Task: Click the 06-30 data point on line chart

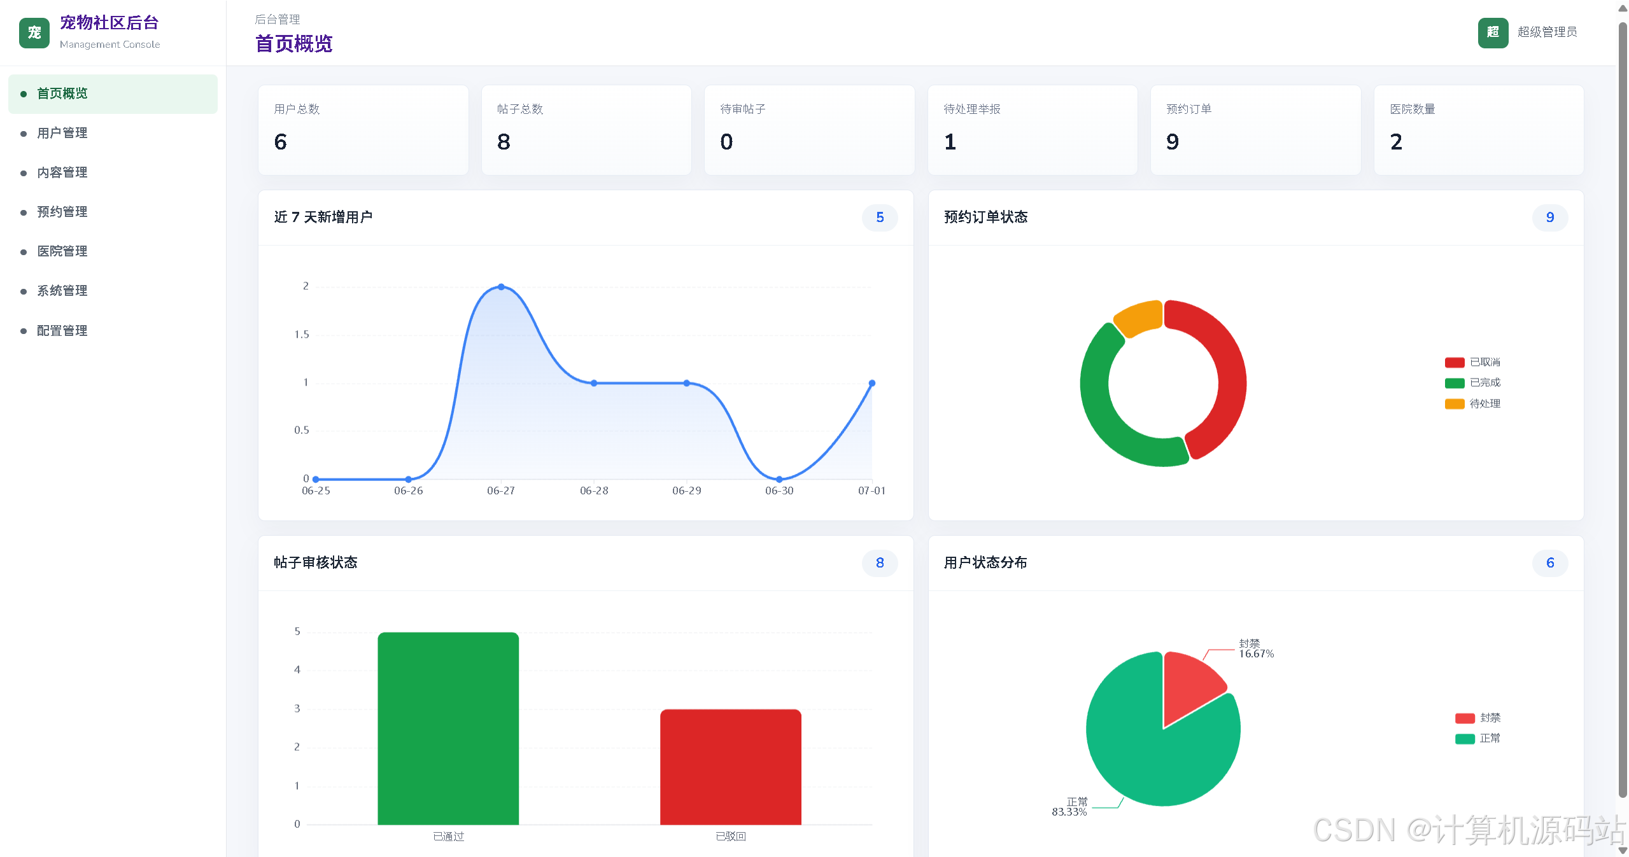Action: click(x=779, y=479)
